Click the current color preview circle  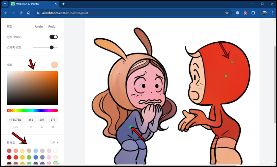54,65
